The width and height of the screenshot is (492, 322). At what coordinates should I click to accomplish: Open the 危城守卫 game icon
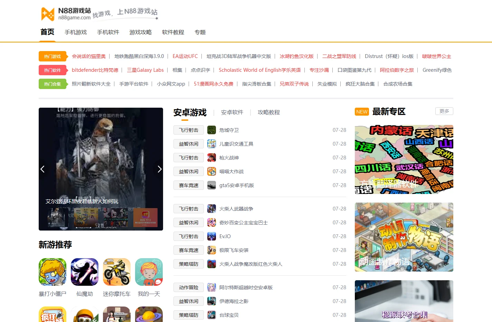point(211,130)
